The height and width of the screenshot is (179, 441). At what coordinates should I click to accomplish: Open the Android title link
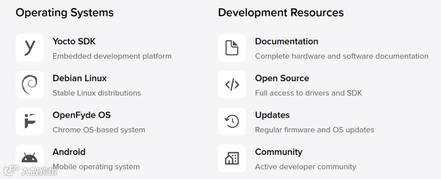[x=69, y=152]
